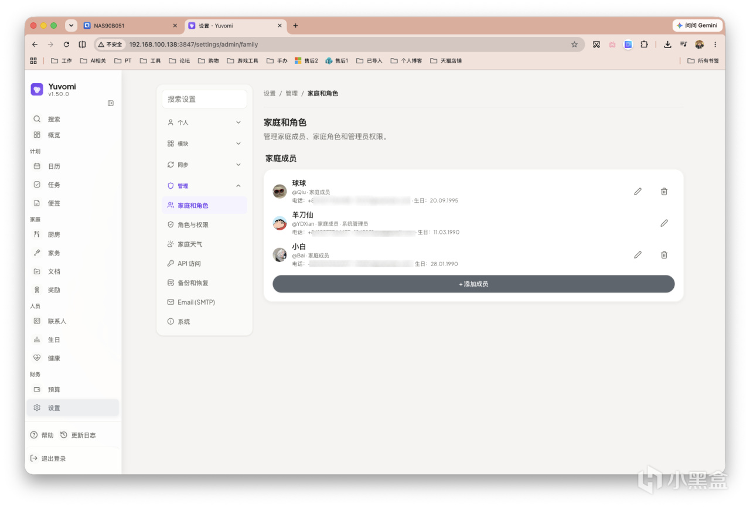Click avatar of member 羊刀仙
This screenshot has width=750, height=507.
[x=279, y=223]
